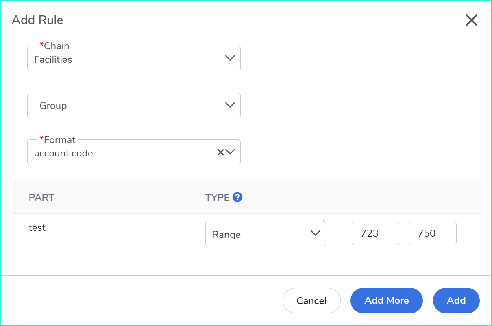Click the range end field showing 750

coord(432,233)
